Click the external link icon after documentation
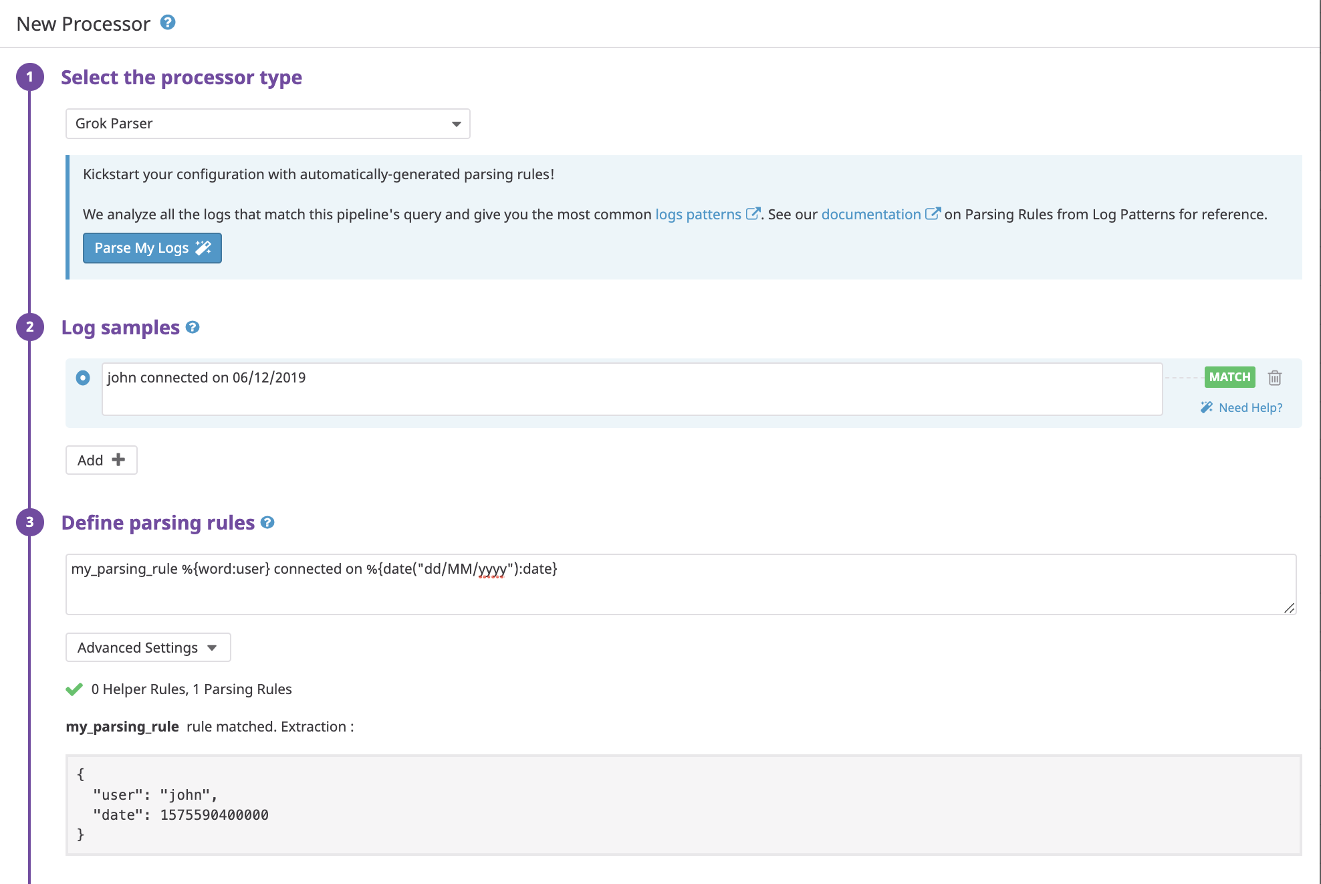 click(933, 214)
